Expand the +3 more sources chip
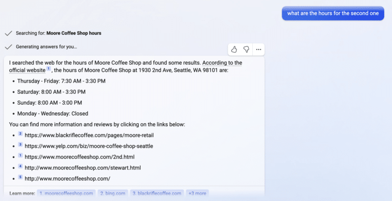Viewport: 392px width, 201px height. point(197,193)
